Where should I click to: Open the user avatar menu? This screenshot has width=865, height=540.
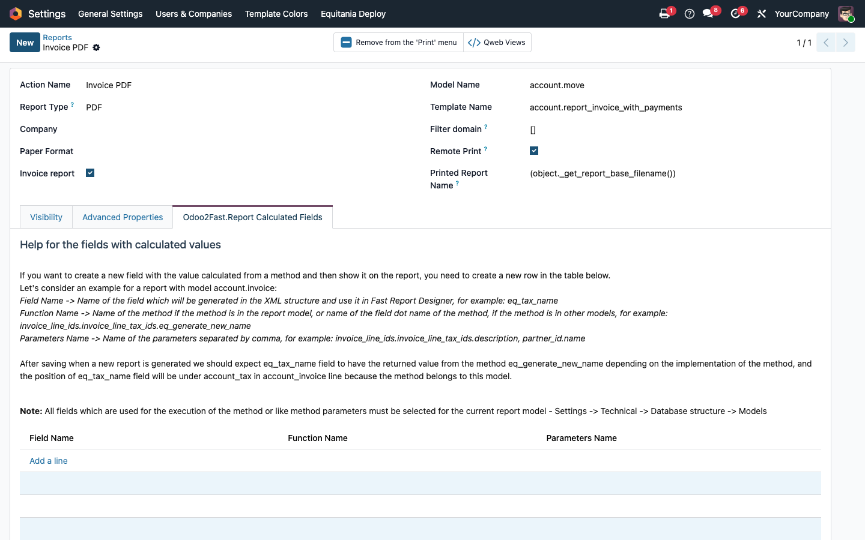click(846, 14)
